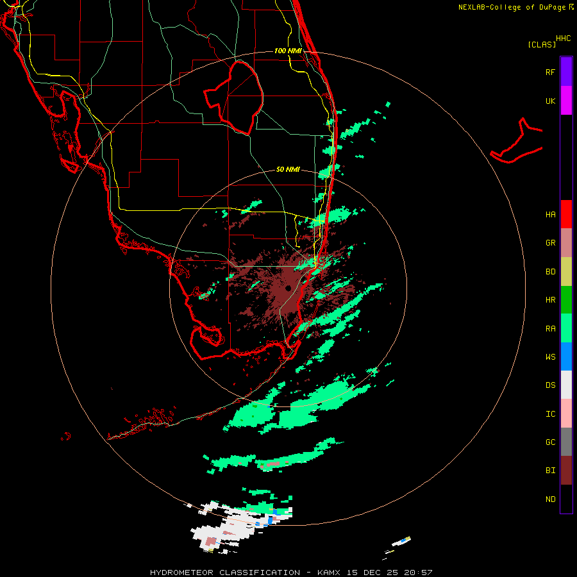Click the BD yellow legend color swatch
The height and width of the screenshot is (577, 577).
566,272
